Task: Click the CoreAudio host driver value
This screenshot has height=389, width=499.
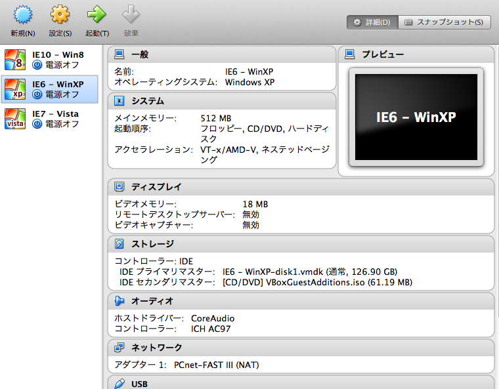Action: [x=213, y=318]
